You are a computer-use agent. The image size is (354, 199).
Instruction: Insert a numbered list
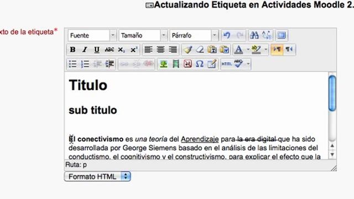tap(85, 64)
